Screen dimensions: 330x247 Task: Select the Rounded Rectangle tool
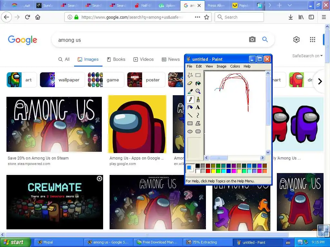pyautogui.click(x=198, y=132)
